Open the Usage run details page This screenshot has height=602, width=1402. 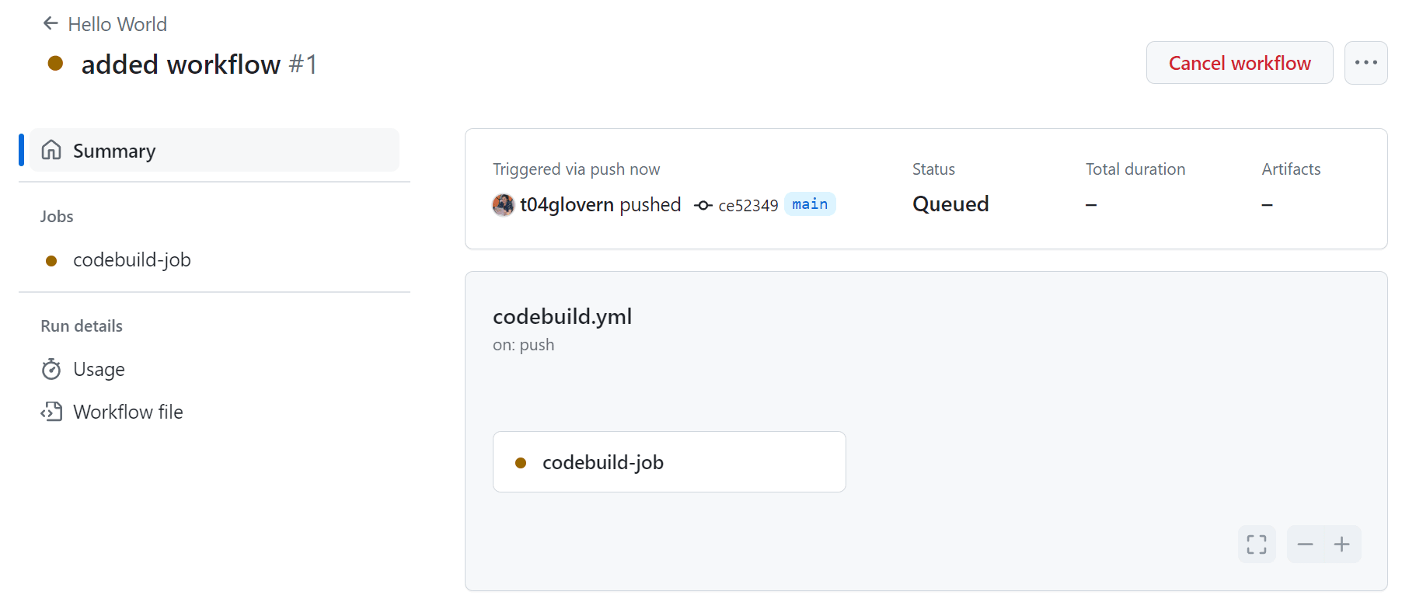(x=99, y=370)
